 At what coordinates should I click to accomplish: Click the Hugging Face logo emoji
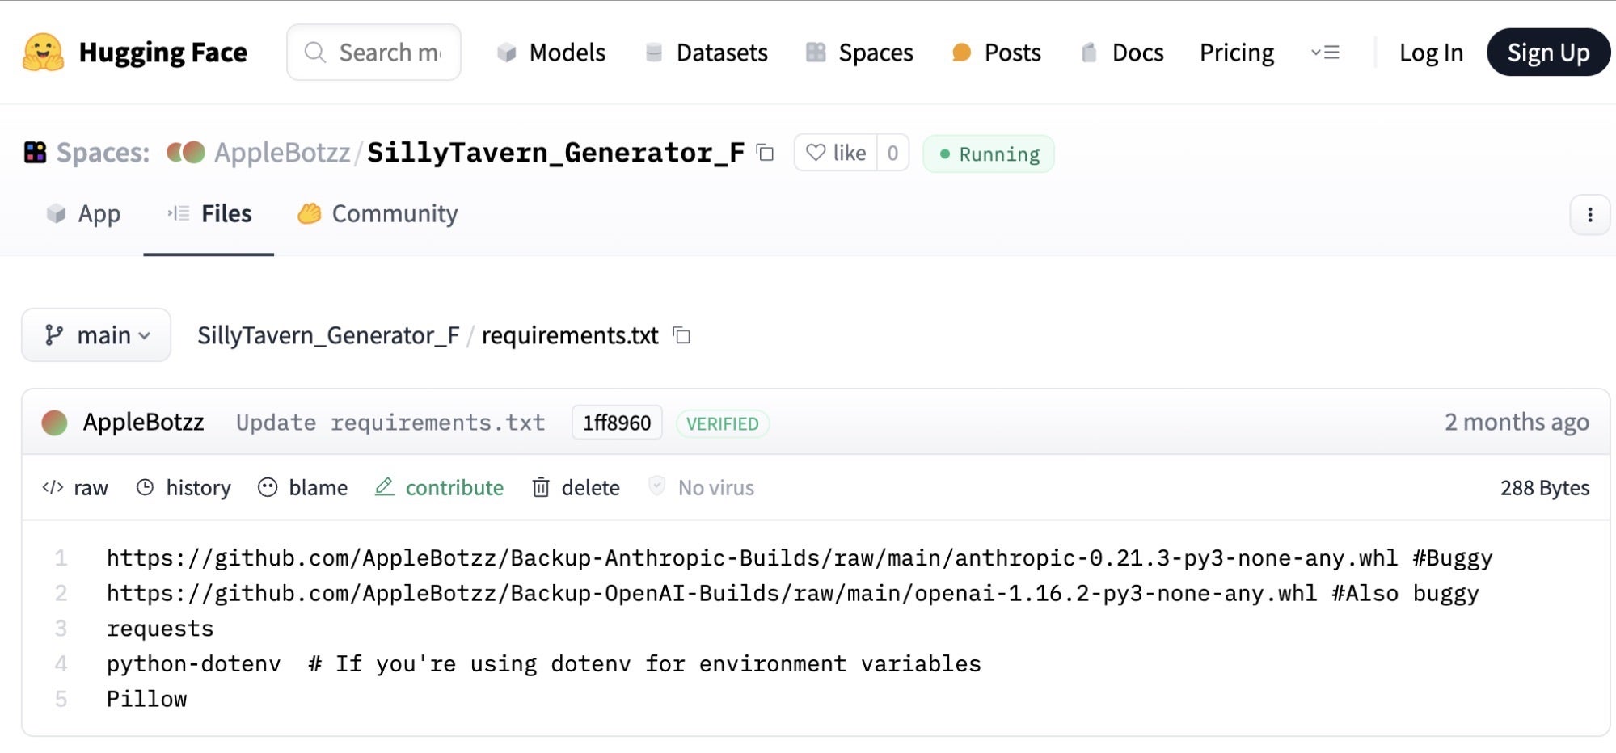[x=43, y=53]
